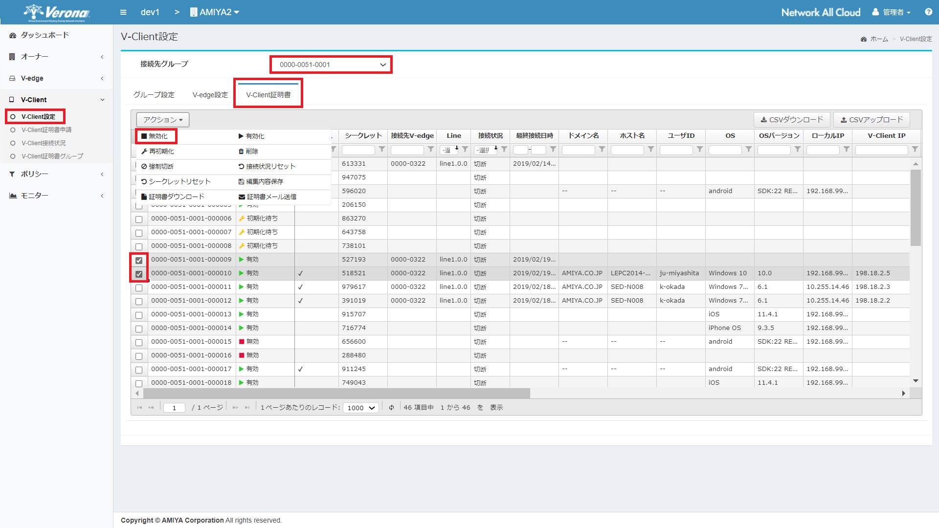Uncheck the 0000-0051-0001-000009 row checkbox
Image resolution: width=939 pixels, height=528 pixels.
139,260
